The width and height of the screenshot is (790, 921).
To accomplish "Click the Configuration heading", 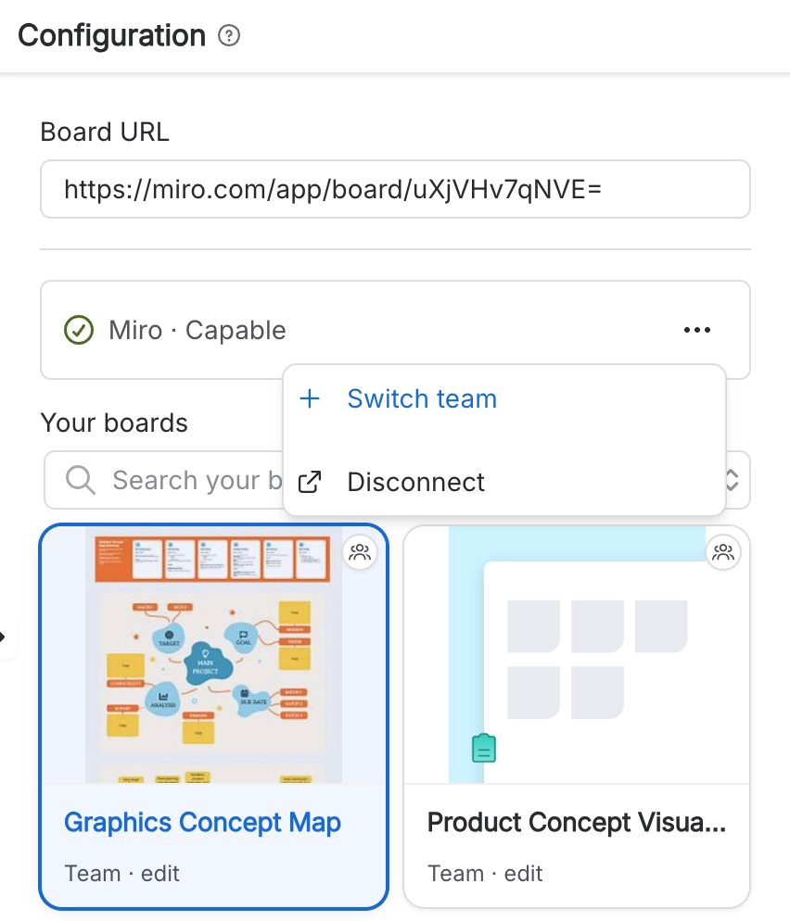I will click(111, 36).
